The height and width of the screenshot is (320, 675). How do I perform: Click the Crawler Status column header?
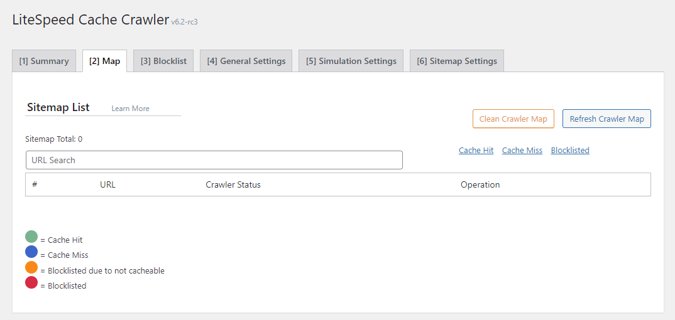[233, 184]
